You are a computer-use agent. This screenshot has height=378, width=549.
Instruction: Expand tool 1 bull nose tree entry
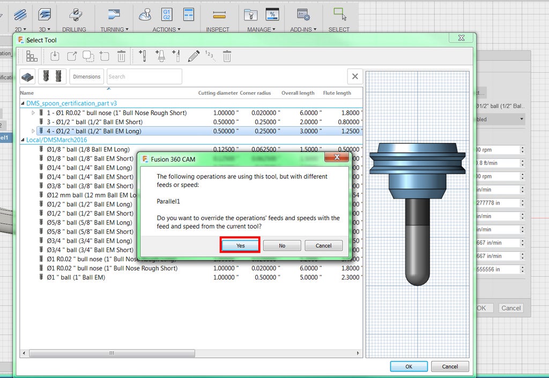click(33, 113)
